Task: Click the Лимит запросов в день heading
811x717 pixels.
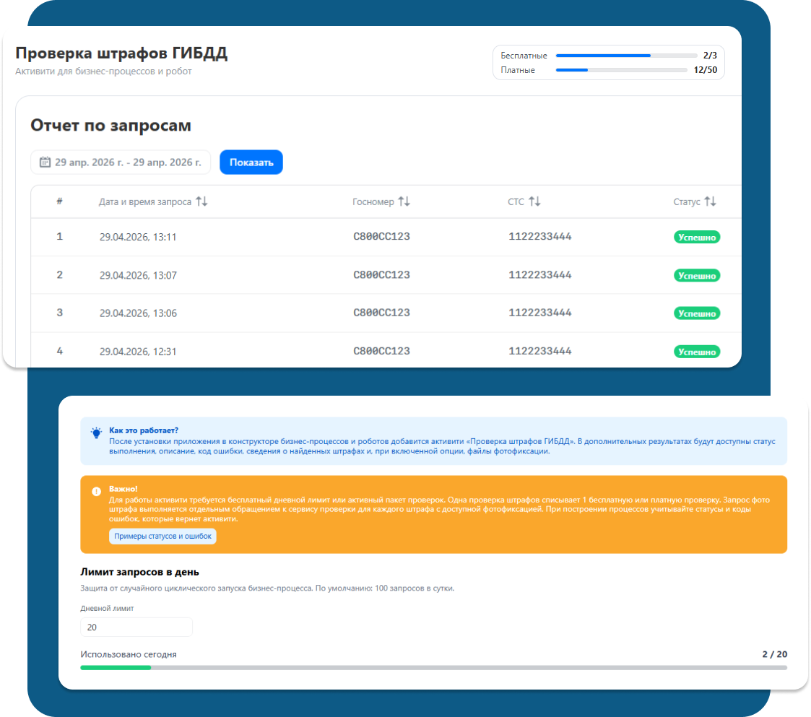Action: tap(139, 572)
